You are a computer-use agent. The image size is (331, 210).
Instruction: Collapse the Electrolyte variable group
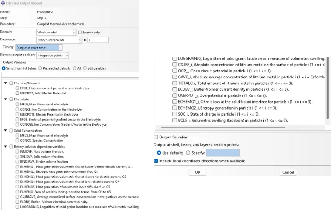[5, 99]
